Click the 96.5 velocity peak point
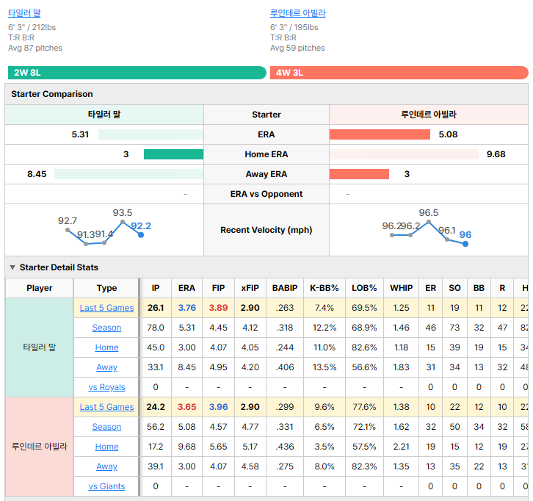This screenshot has width=533, height=501. pos(429,222)
